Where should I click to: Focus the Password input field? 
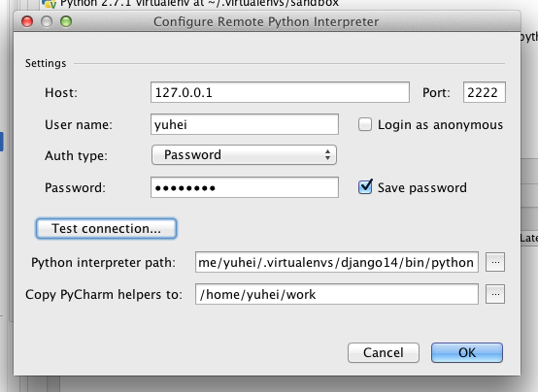[x=245, y=187]
